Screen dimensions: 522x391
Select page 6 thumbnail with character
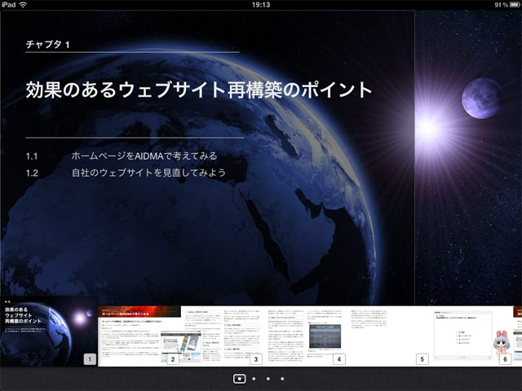point(471,336)
